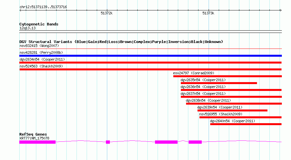The width and height of the screenshot is (291, 160).
Task: Click the red bar for dgv2638n54
Action: coord(234,104)
